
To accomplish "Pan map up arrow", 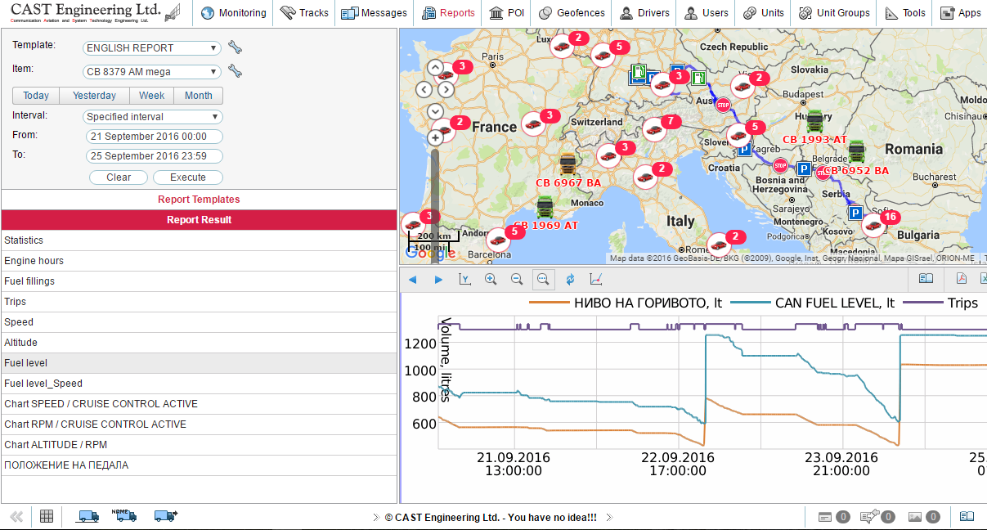I will tap(435, 68).
